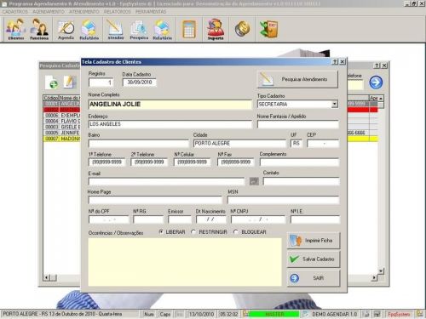This screenshot has width=426, height=319.
Task: Open the atendimento Relatório printer icon
Action: click(x=162, y=29)
